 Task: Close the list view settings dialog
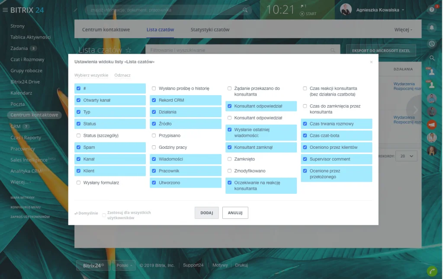tap(371, 62)
